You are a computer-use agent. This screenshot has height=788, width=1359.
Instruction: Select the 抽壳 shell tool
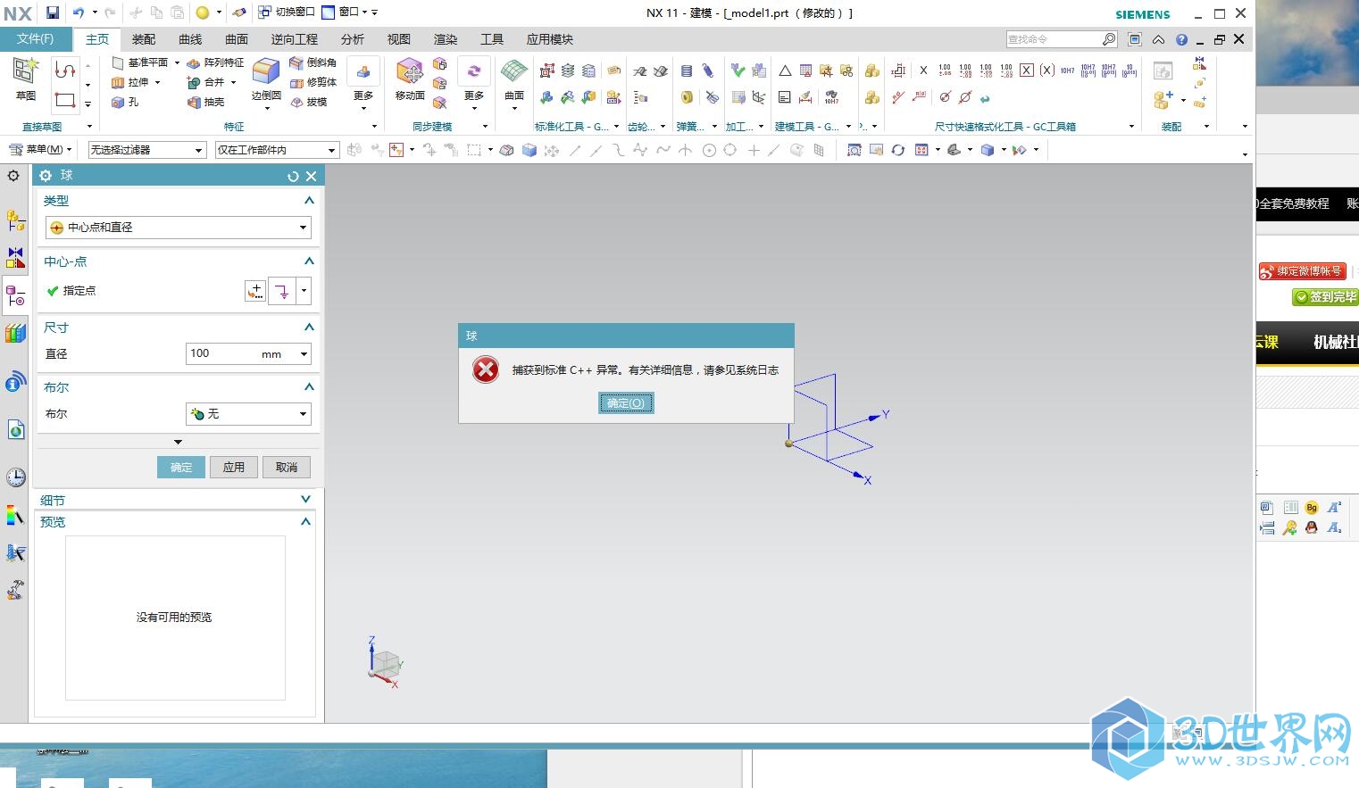(x=206, y=102)
